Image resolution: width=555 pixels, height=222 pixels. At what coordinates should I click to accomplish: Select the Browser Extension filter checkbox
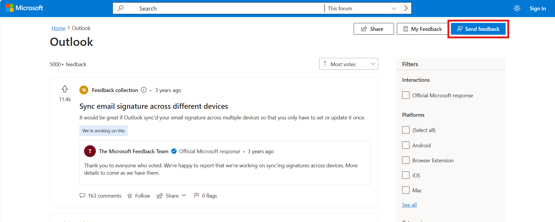(406, 160)
